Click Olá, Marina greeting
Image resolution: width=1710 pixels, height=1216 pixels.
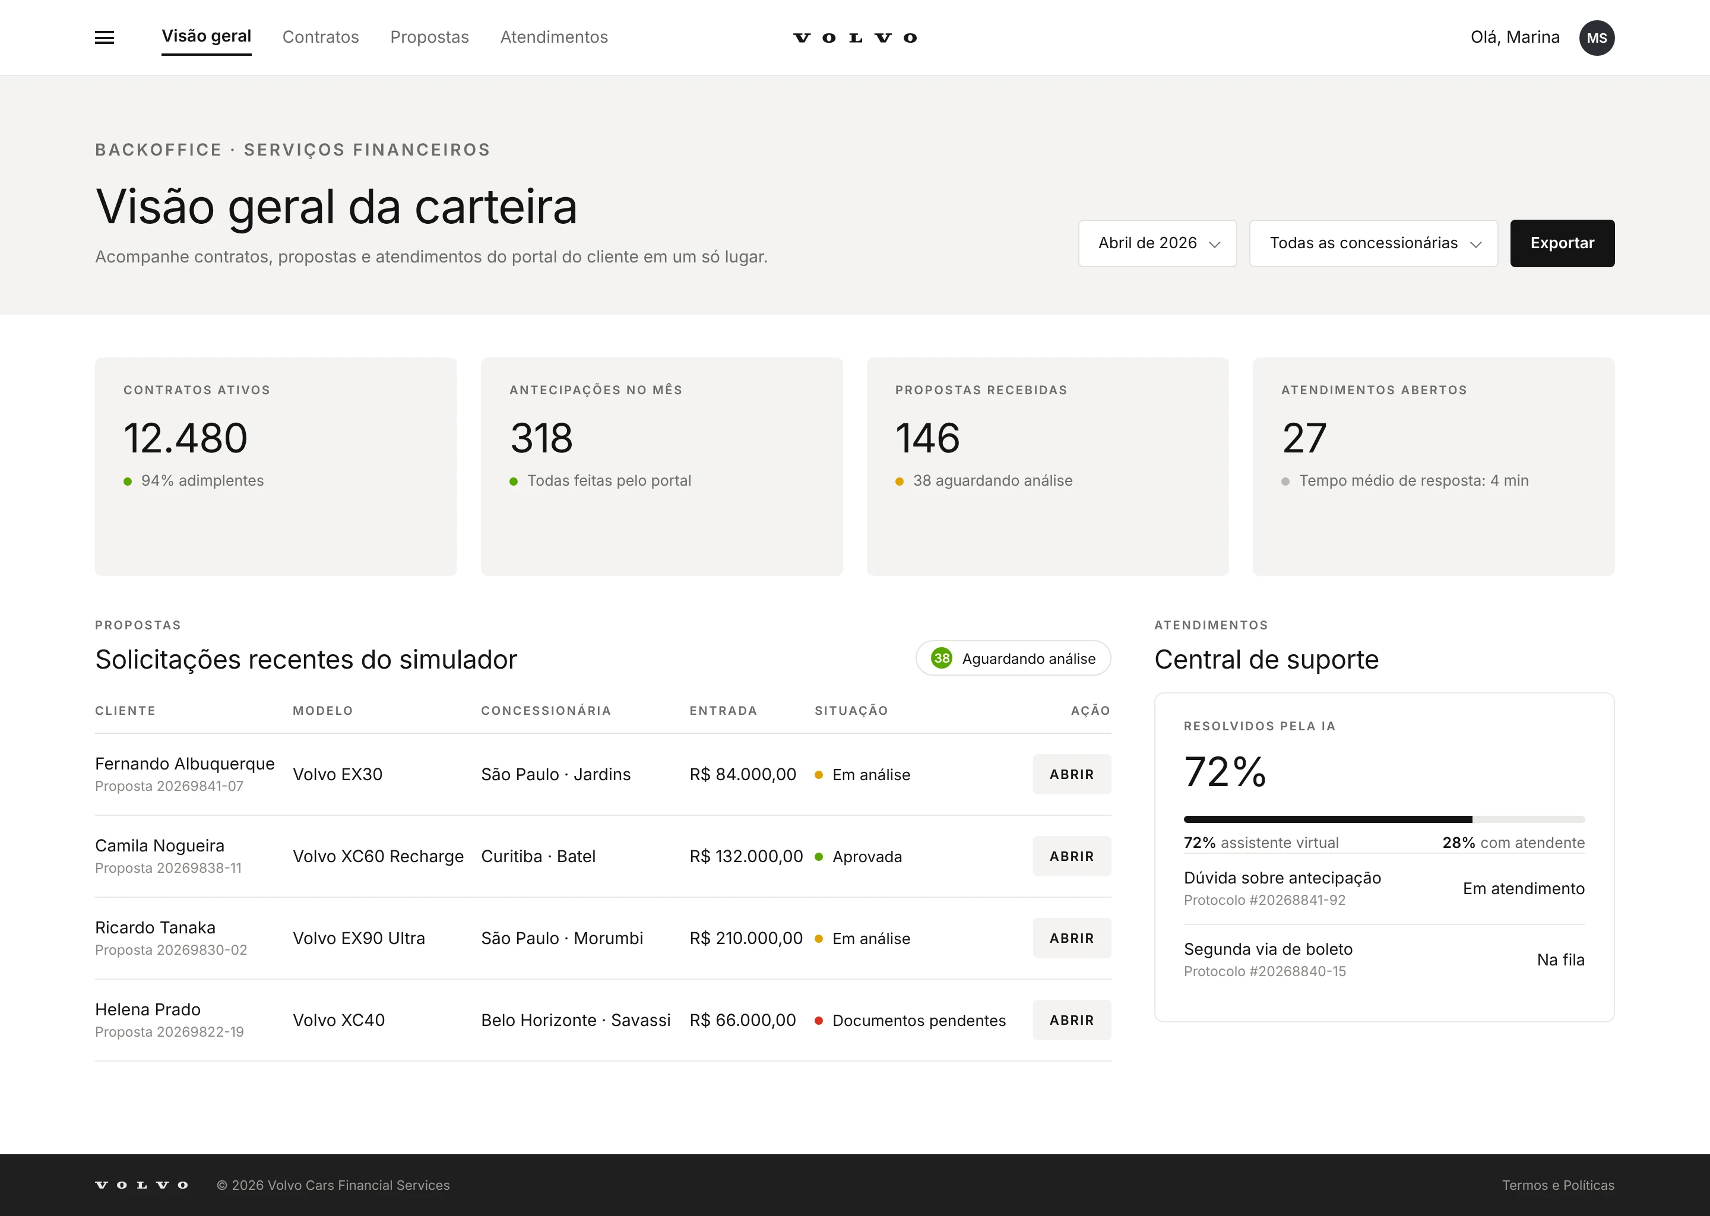[x=1515, y=37]
